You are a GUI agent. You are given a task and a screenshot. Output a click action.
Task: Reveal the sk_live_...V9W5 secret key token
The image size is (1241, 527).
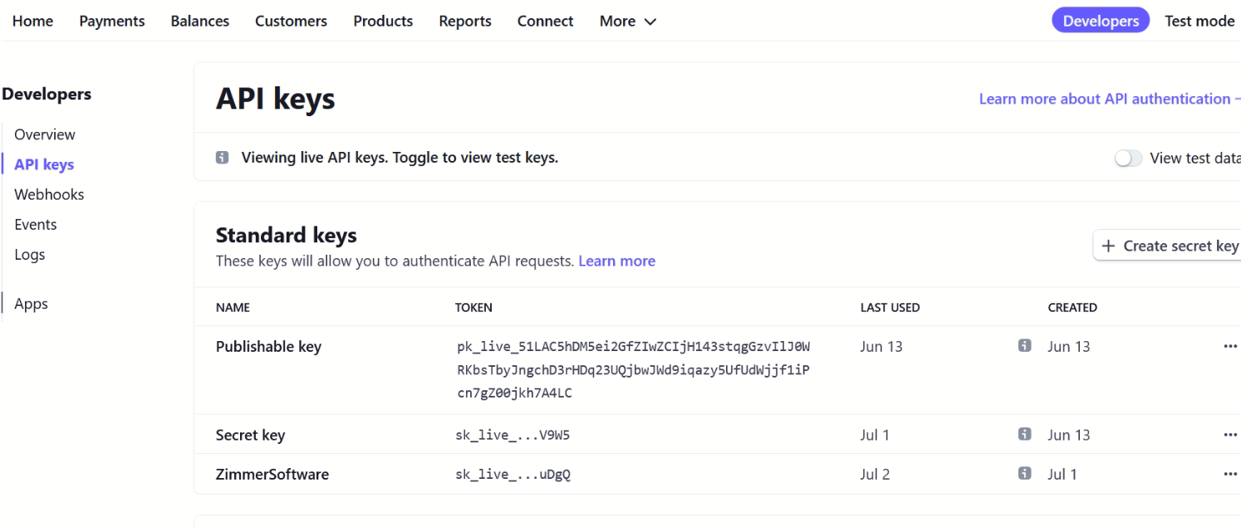pyautogui.click(x=513, y=435)
